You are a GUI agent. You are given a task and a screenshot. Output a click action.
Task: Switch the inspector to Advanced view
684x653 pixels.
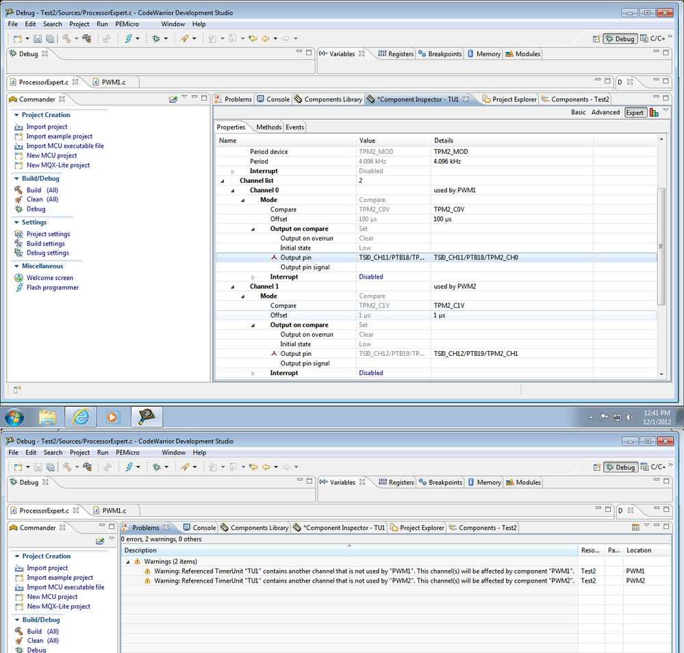point(605,112)
